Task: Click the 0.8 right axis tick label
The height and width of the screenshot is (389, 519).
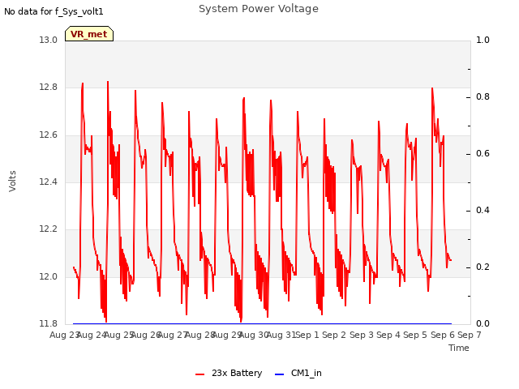Action: pyautogui.click(x=483, y=97)
